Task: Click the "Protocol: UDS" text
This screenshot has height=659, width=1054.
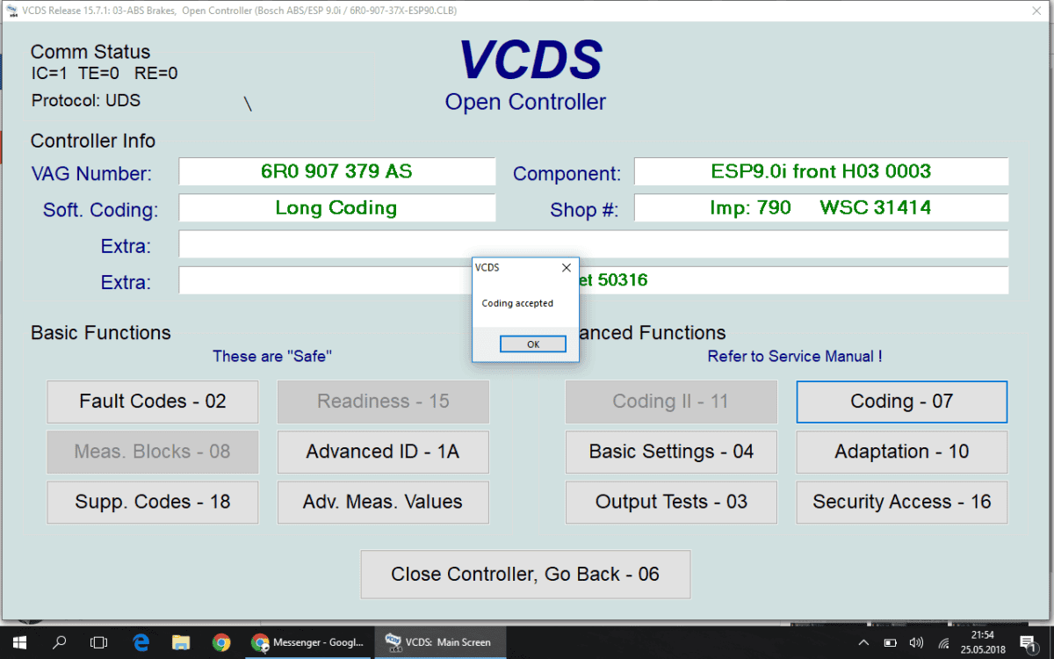Action: [86, 101]
